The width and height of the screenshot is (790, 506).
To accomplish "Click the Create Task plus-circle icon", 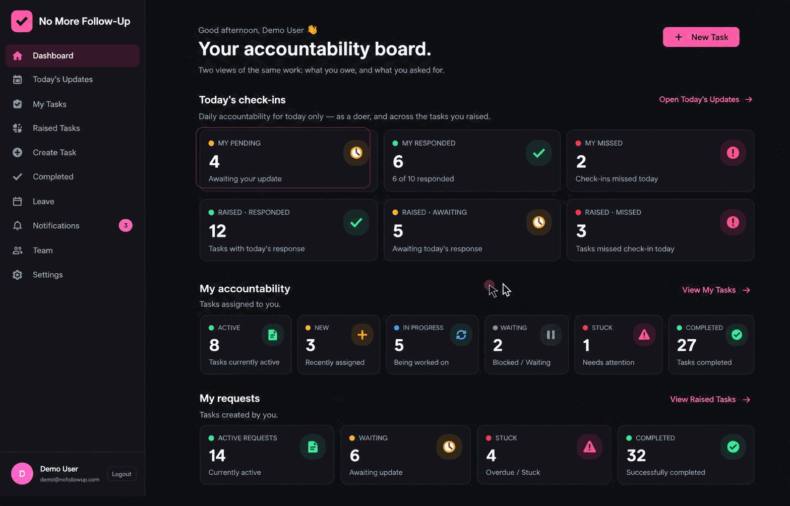I will pos(18,153).
